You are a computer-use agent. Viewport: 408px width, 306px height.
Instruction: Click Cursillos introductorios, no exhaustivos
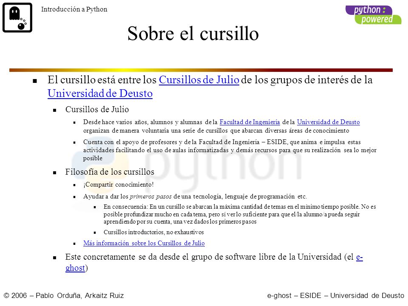[153, 232]
